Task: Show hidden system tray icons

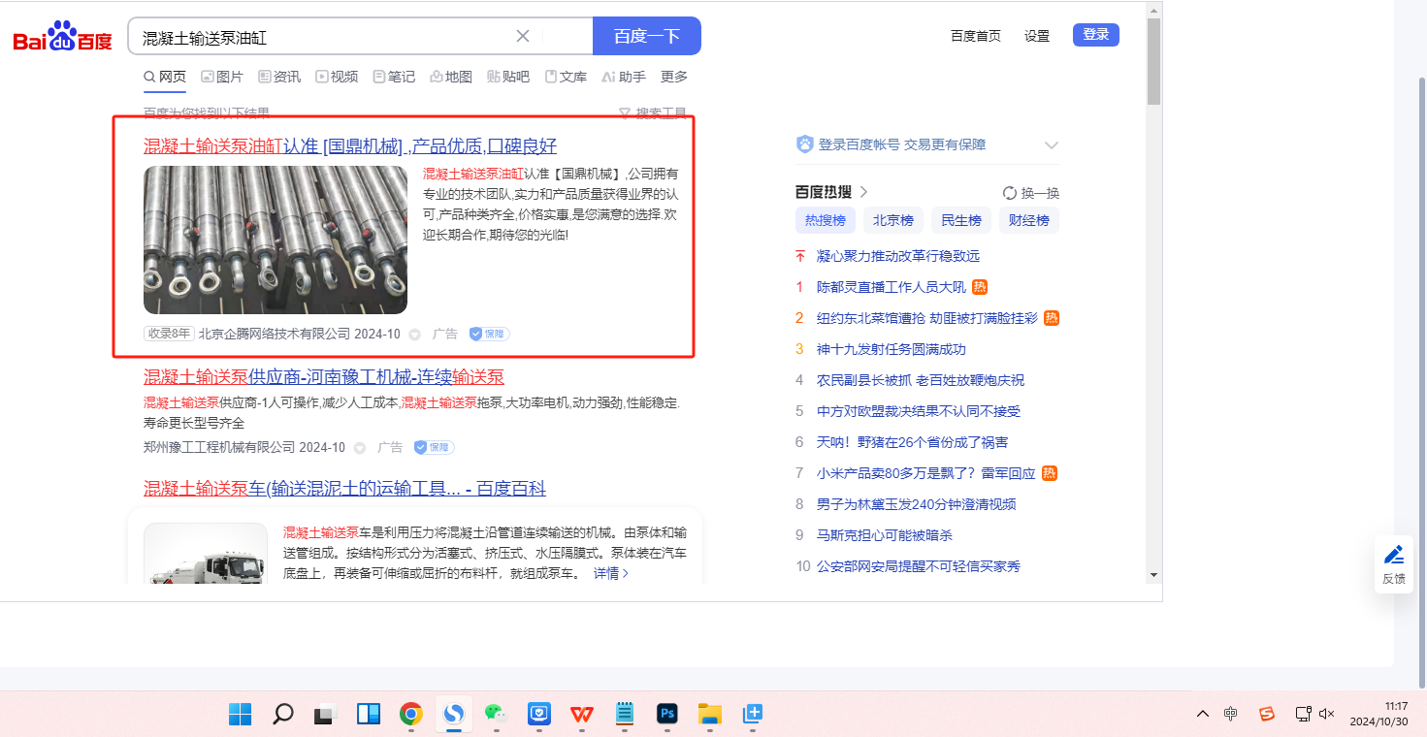Action: (x=1203, y=714)
